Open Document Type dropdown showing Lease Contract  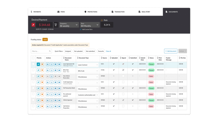88,64
